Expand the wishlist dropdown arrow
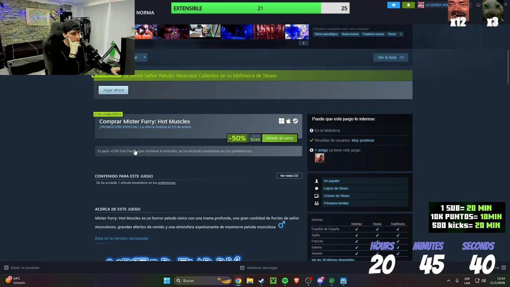Viewport: 510px width, 287px height. [x=144, y=57]
